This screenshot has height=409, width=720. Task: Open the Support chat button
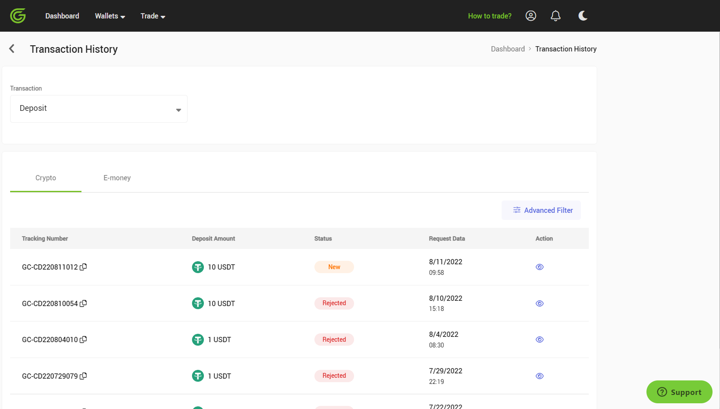point(679,392)
